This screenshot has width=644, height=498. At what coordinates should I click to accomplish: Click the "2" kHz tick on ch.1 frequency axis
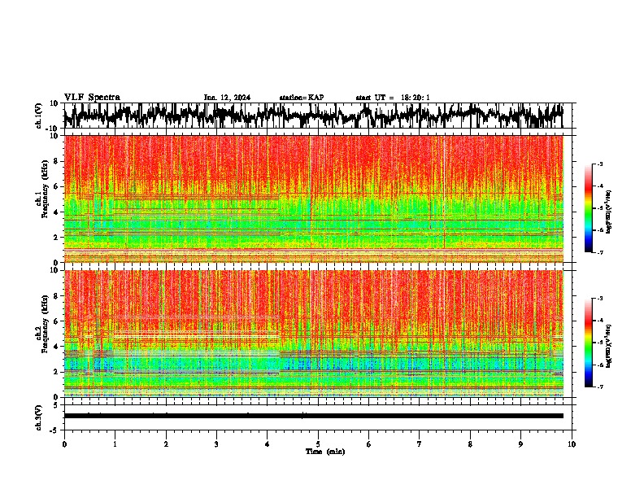pos(57,238)
